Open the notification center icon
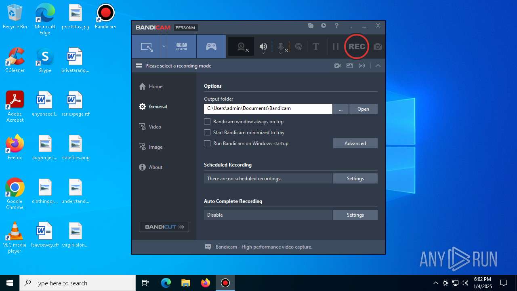 pos(504,283)
